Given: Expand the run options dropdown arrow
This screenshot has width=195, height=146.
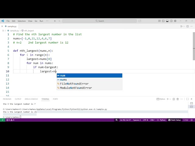Looking at the screenshot, I should click(184, 26).
